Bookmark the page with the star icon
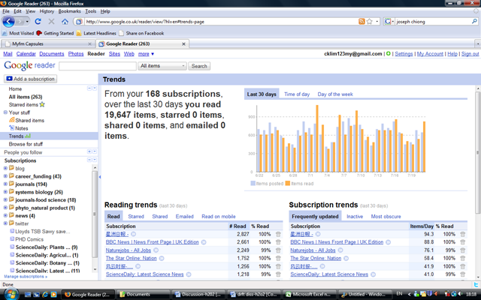The image size is (481, 300). 370,22
